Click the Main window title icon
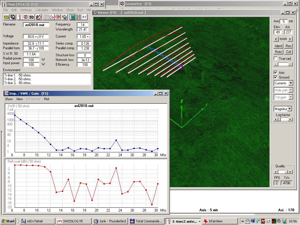Image resolution: width=300 pixels, height=225 pixels. pos(5,4)
